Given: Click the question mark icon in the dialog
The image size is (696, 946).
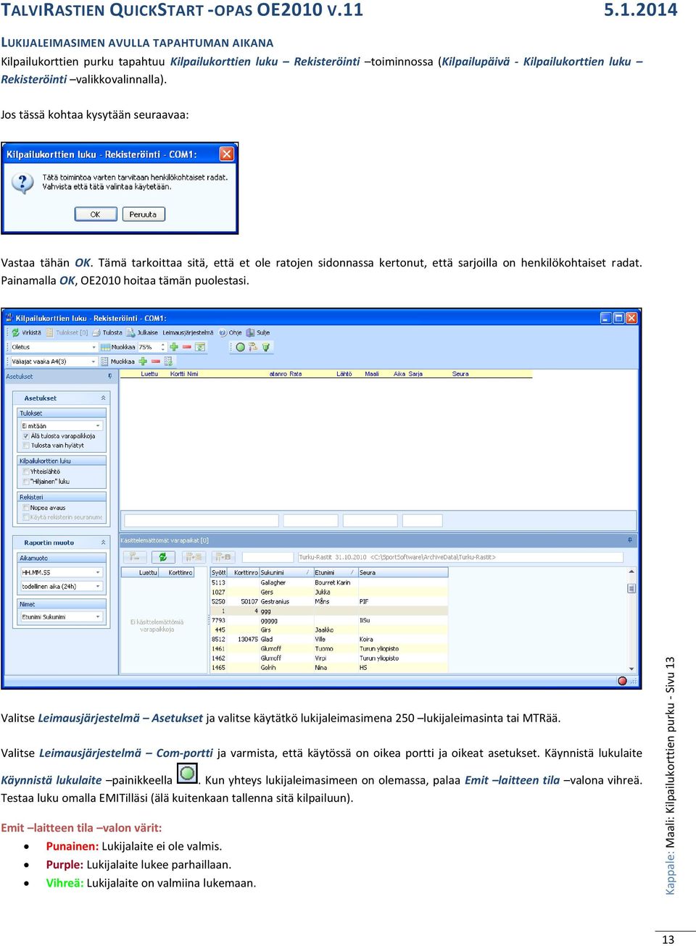Looking at the screenshot, I should [22, 183].
